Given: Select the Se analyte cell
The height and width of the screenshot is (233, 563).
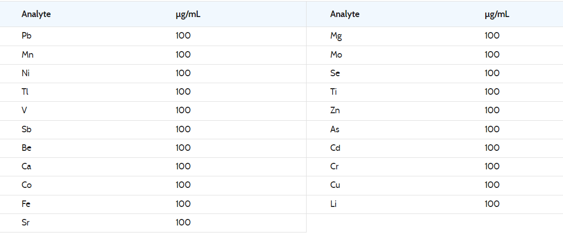Looking at the screenshot, I should coord(335,73).
